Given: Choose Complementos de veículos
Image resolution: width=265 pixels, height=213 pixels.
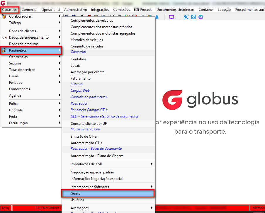Looking at the screenshot, I should point(108,21).
